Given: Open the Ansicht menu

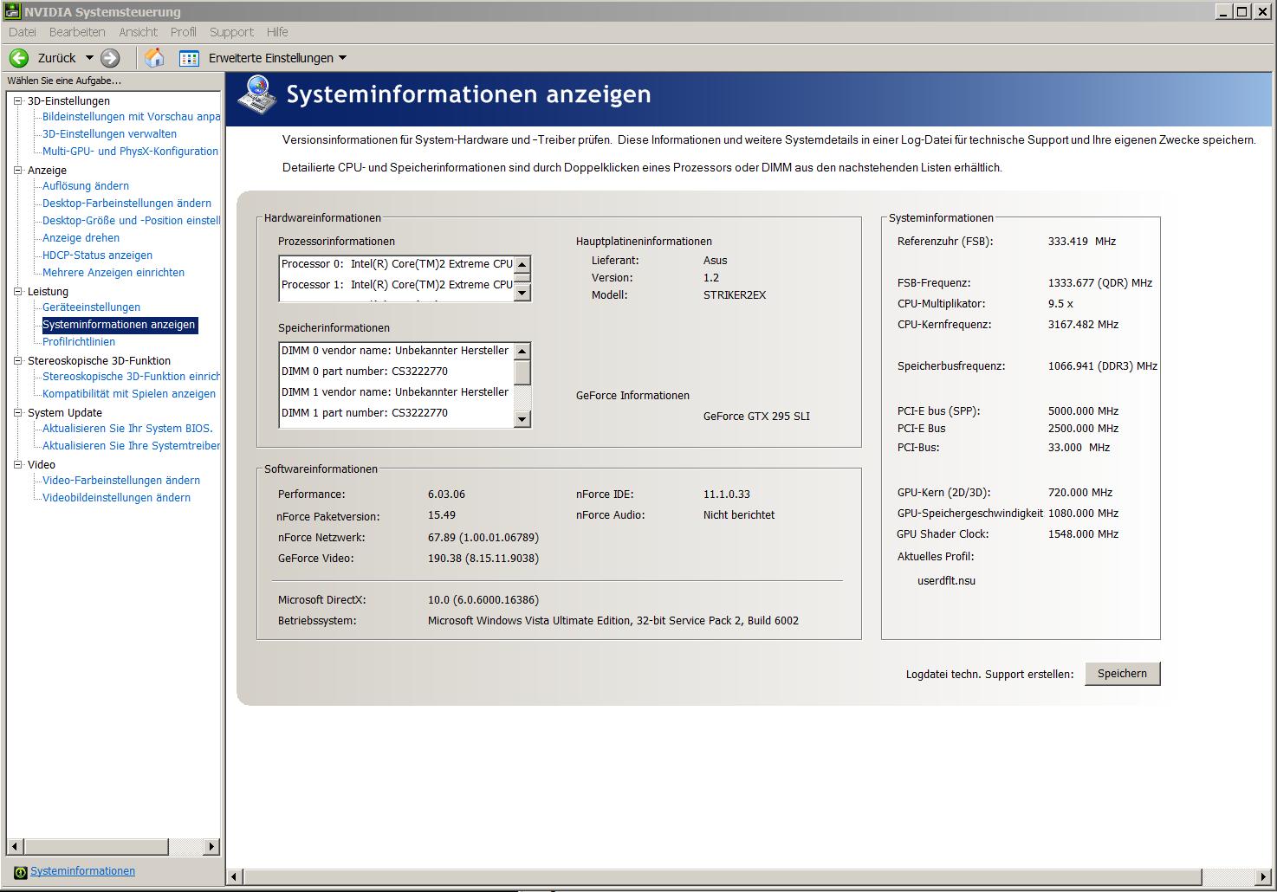Looking at the screenshot, I should point(138,32).
